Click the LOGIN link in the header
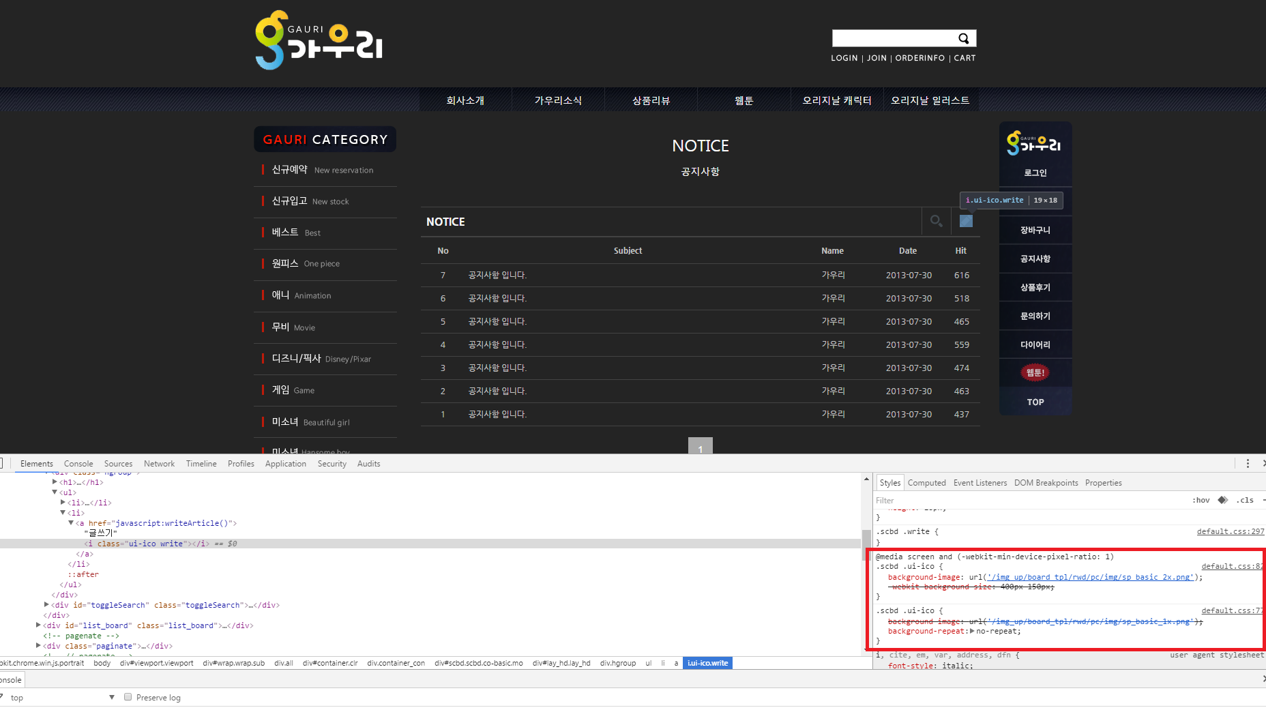The height and width of the screenshot is (710, 1266). (x=844, y=58)
